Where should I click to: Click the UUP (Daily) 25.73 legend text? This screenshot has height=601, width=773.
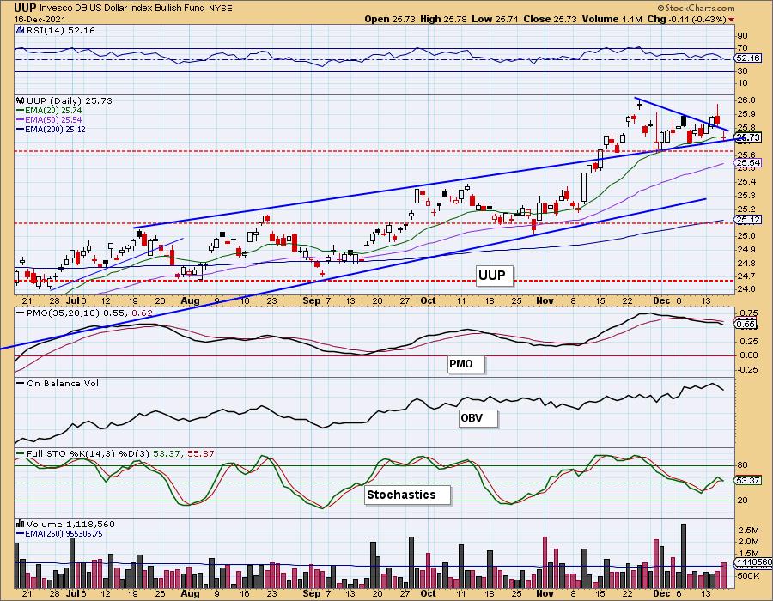pos(70,100)
